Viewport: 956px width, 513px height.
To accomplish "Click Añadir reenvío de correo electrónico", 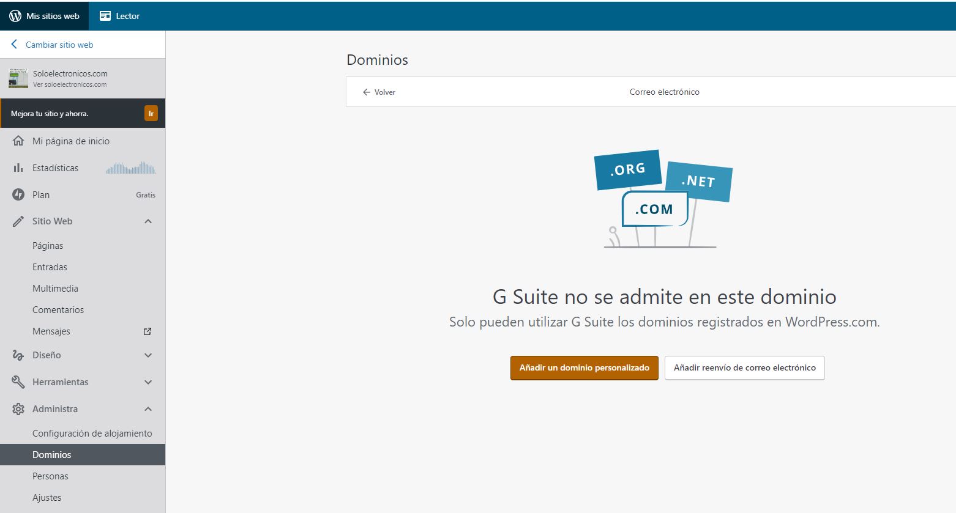I will pyautogui.click(x=744, y=368).
